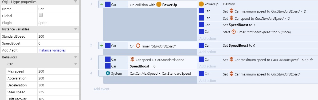Click the System gear icon in event 4
Screen dimensions: 318x100
[108, 74]
